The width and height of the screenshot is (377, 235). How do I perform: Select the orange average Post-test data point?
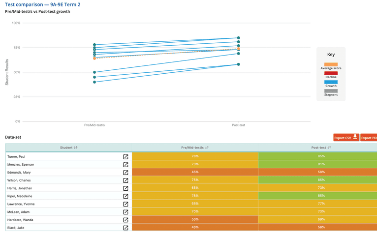click(239, 49)
